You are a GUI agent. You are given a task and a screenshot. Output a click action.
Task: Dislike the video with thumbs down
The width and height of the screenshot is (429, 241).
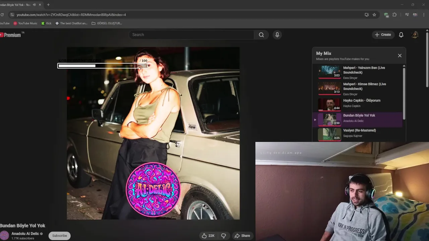[x=224, y=236]
